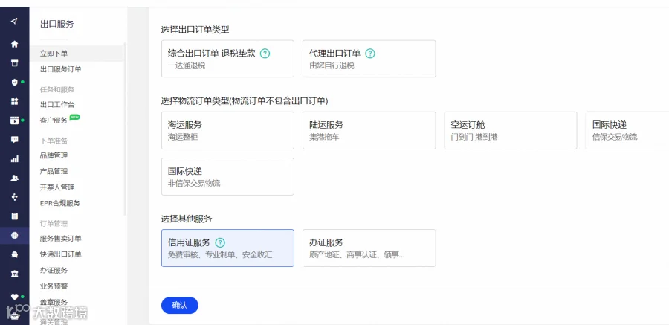Open help icon beside 综合出口订单 退税垫款

265,54
